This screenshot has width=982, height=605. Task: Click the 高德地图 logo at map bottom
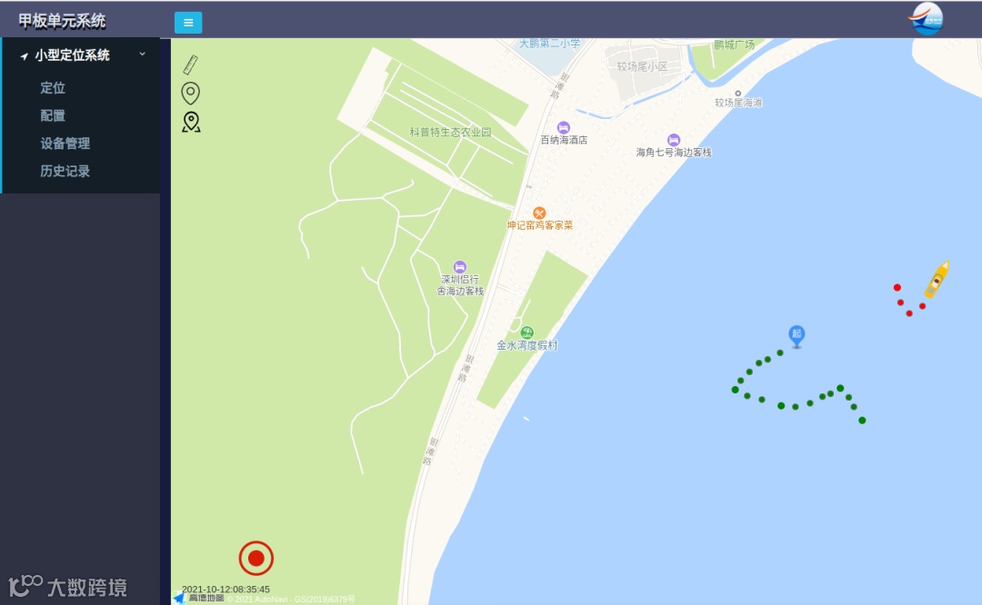coord(199,598)
